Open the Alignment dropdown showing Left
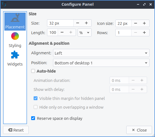155x137 pixels. point(101,53)
